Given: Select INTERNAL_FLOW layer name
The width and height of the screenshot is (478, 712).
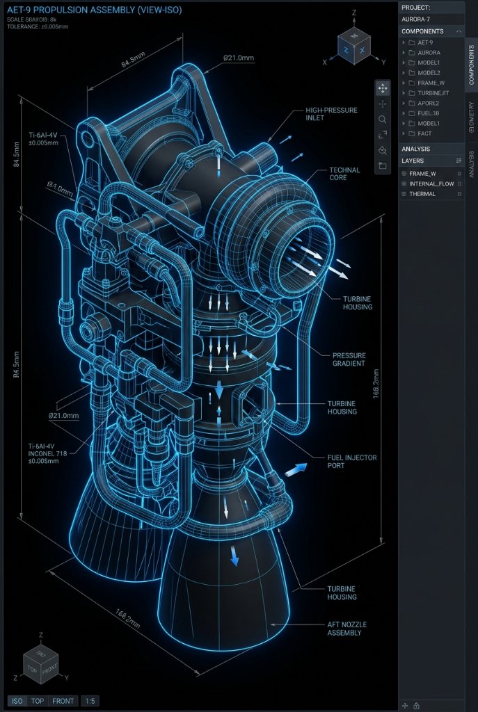Looking at the screenshot, I should coord(431,184).
